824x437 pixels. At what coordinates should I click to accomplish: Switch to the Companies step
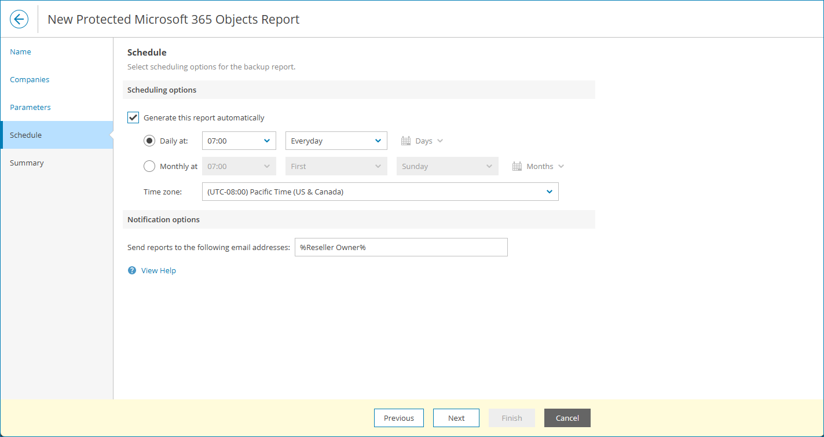click(x=30, y=79)
